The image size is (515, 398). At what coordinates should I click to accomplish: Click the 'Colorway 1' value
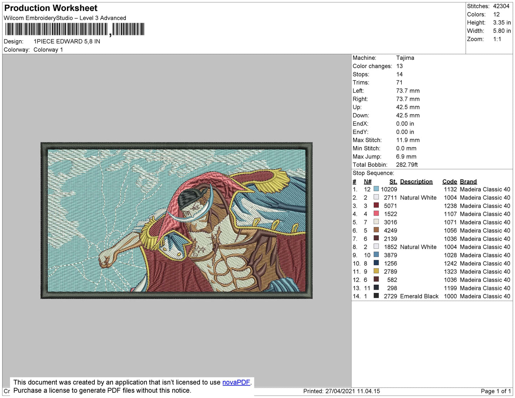(x=48, y=50)
